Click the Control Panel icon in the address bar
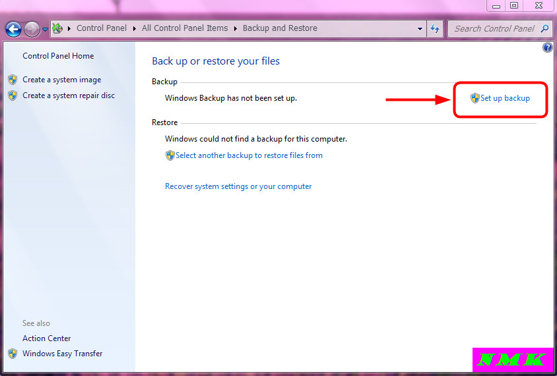Screen dimensions: 557x376 [x=57, y=28]
